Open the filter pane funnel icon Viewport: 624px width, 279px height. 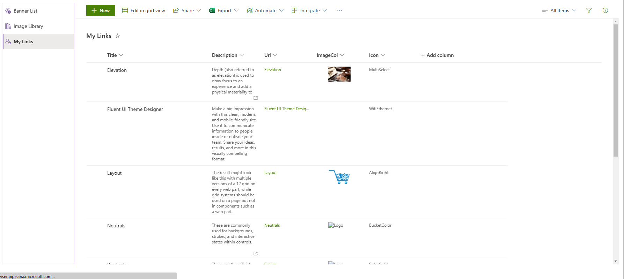point(589,10)
